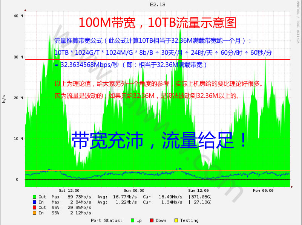Viewport: 302px width, 225px height.
Task: Click the Out Avg value 16.77Mb/s
Action: [125, 197]
